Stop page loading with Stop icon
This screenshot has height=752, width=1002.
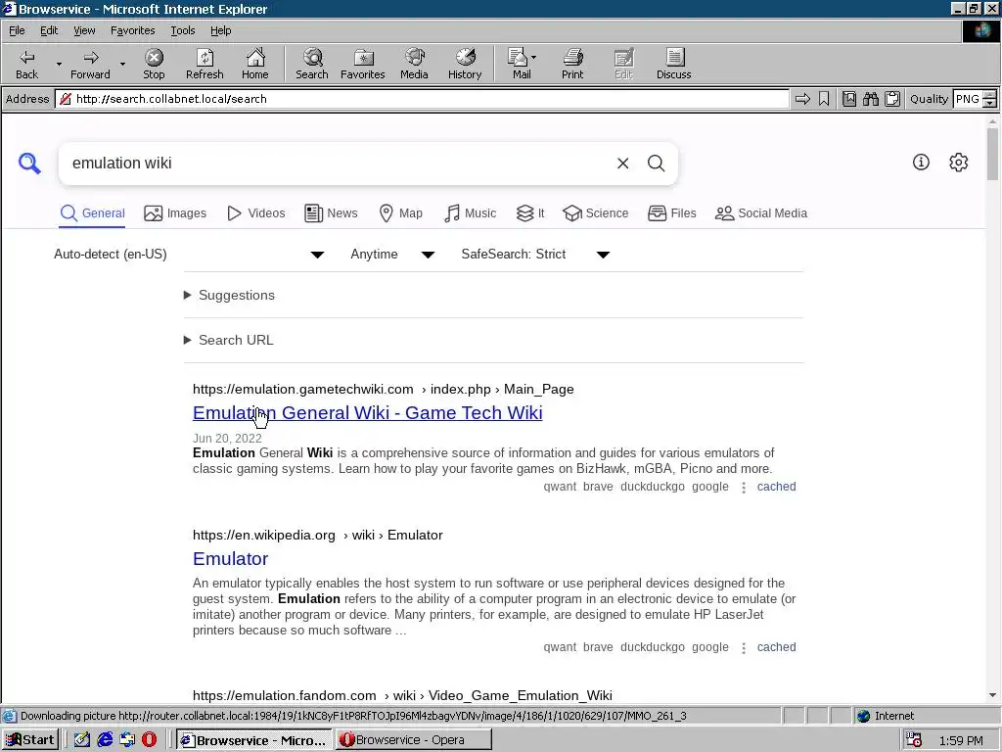coord(154,65)
